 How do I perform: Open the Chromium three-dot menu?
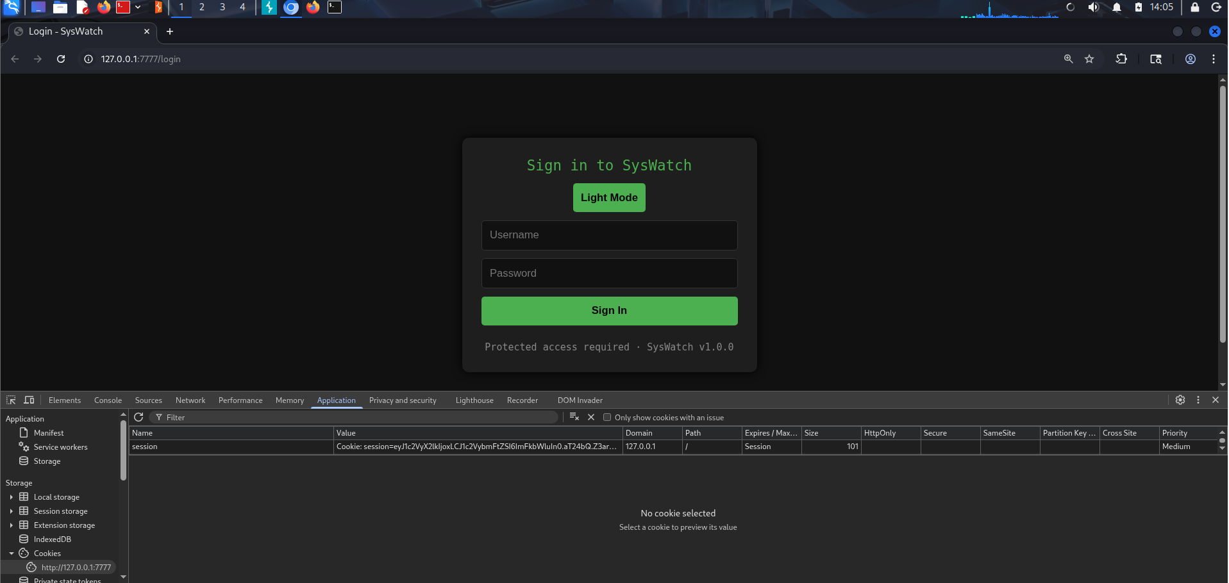(x=1214, y=59)
